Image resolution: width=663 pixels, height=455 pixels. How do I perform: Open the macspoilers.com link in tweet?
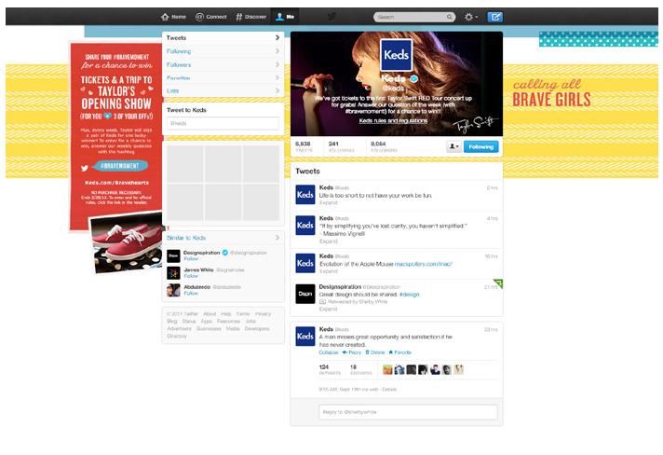(424, 264)
